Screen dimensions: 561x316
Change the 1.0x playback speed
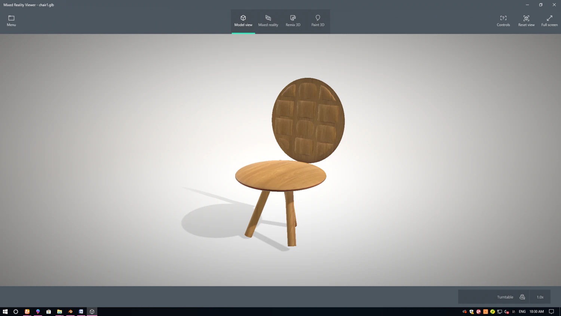(540, 297)
